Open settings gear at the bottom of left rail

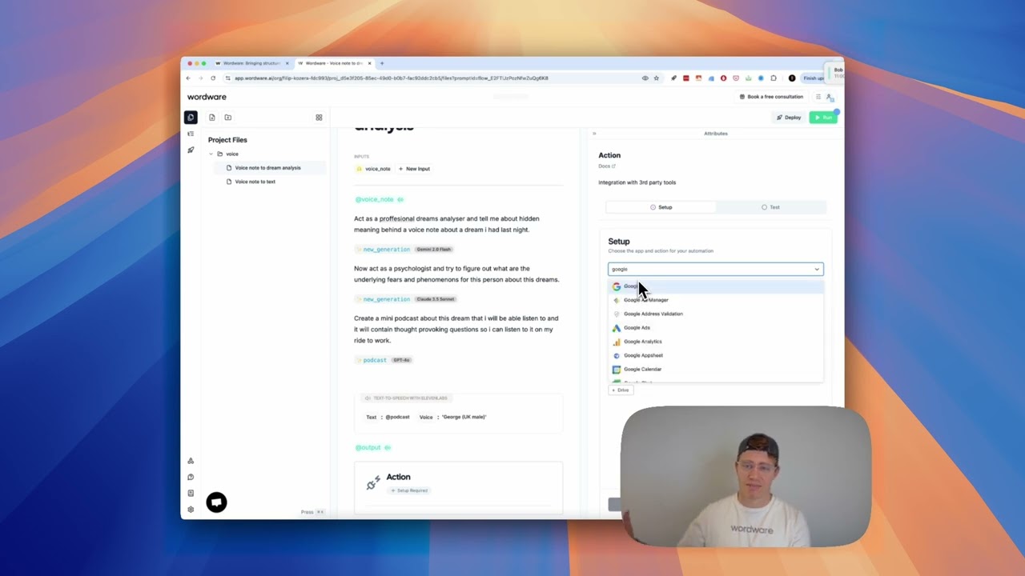(191, 510)
